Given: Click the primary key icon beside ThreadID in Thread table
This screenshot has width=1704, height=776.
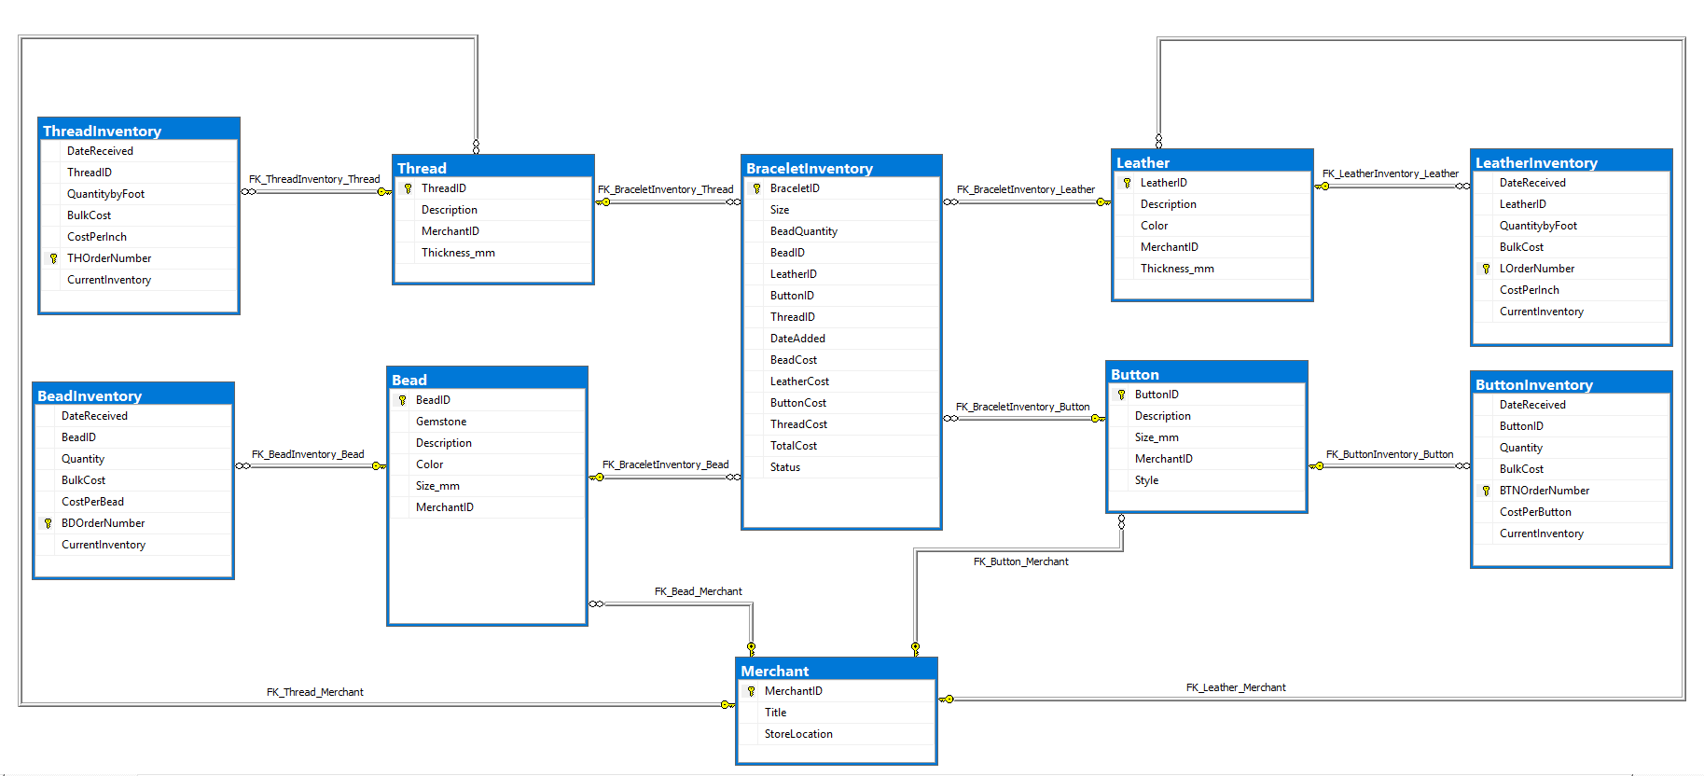Looking at the screenshot, I should (408, 188).
